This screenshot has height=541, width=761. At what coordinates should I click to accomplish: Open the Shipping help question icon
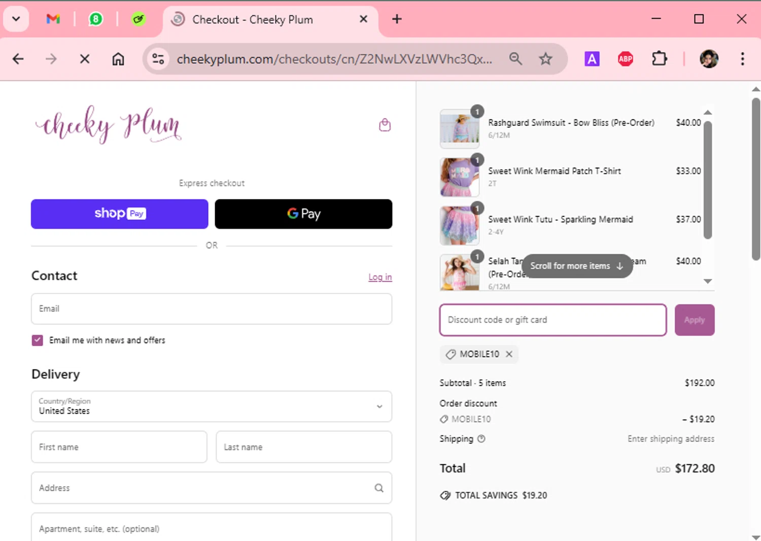coord(481,439)
